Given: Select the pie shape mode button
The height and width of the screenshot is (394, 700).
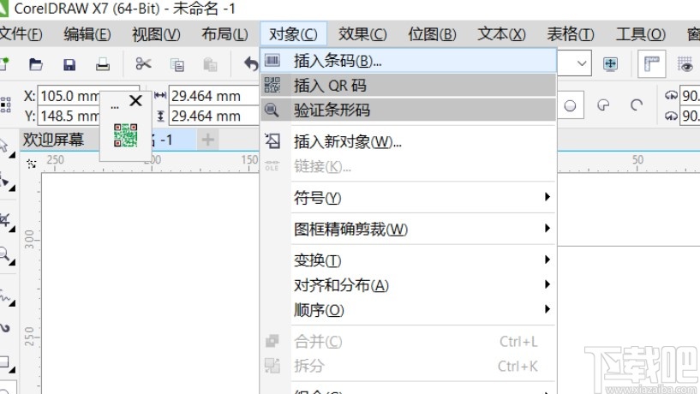Looking at the screenshot, I should point(603,105).
